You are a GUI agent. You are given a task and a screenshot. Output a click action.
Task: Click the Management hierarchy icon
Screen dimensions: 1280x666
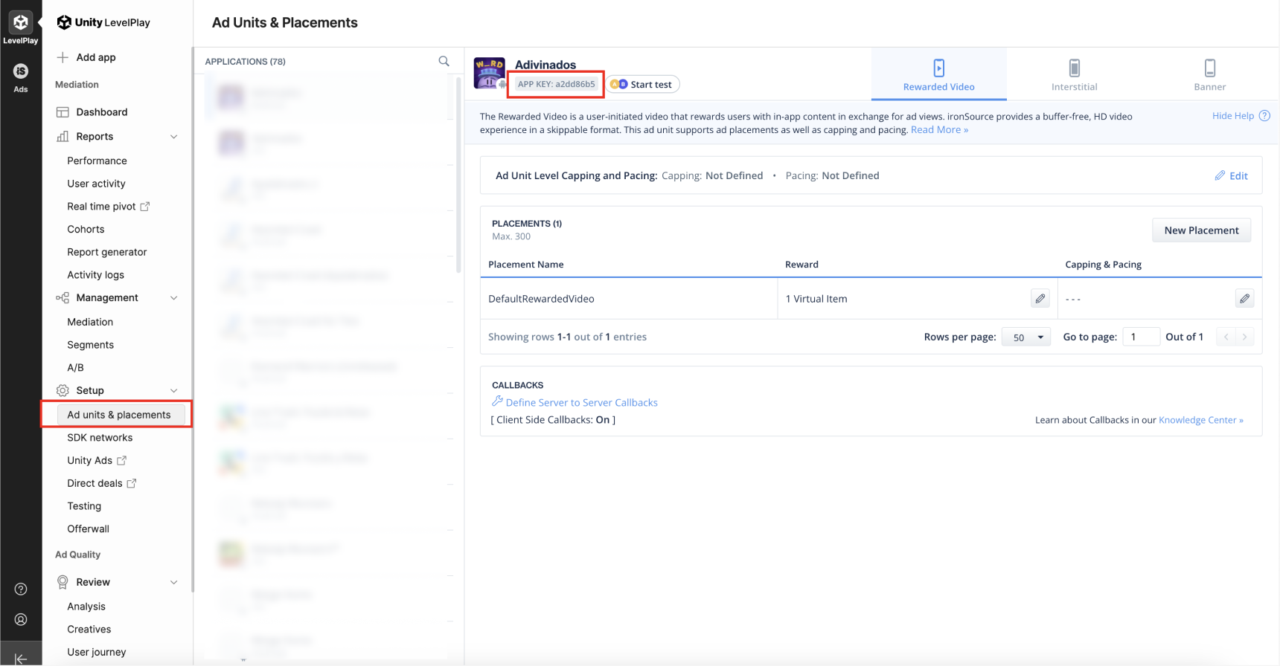pos(63,298)
